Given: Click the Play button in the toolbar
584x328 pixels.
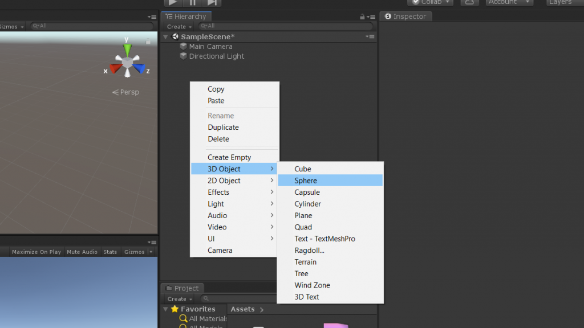Looking at the screenshot, I should [172, 2].
